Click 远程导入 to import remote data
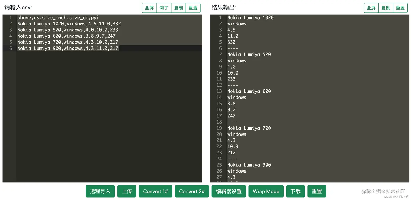This screenshot has height=200, width=411. click(x=100, y=191)
